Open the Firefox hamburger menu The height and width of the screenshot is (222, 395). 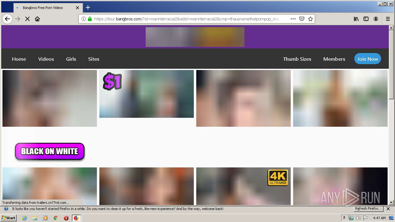click(x=388, y=19)
